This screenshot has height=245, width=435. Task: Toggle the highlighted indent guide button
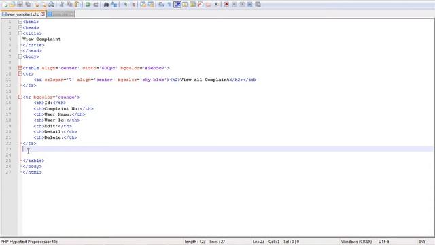coord(177,5)
